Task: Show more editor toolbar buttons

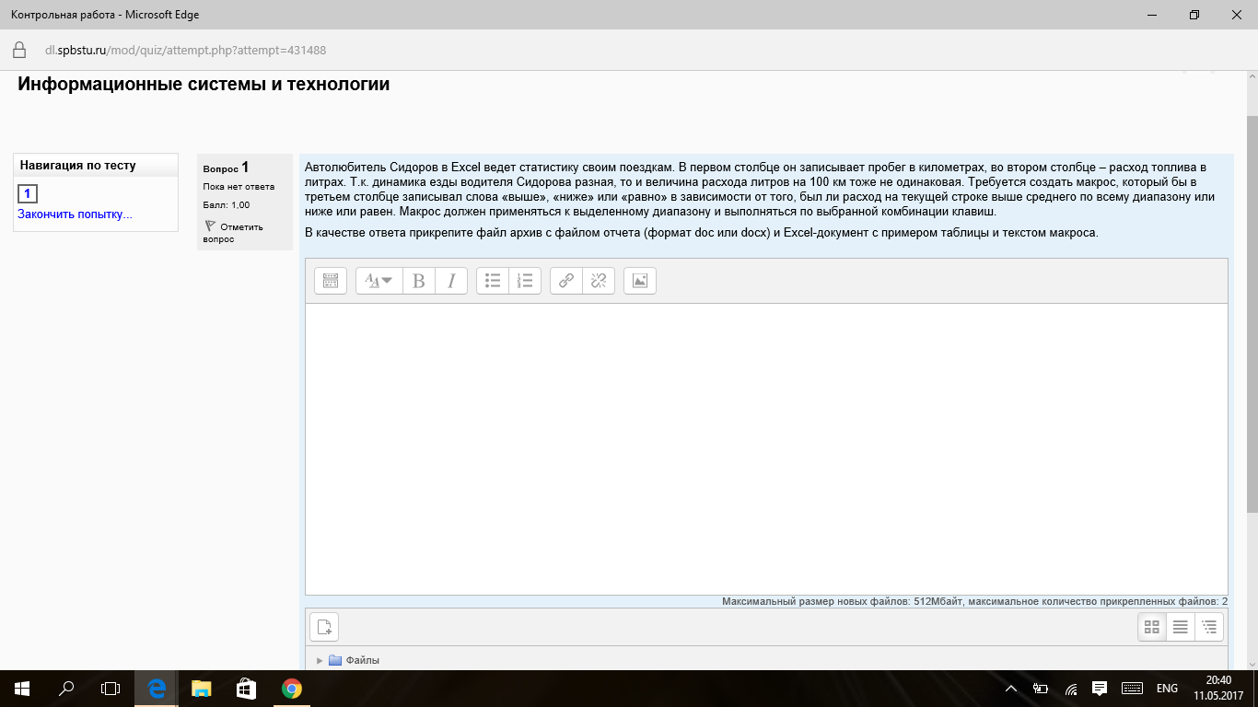Action: (x=331, y=281)
